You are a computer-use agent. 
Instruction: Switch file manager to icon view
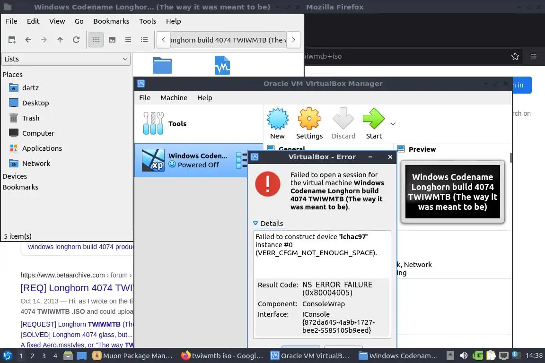96,40
